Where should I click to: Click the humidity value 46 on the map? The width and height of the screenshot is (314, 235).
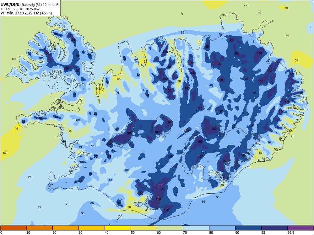coord(16,129)
